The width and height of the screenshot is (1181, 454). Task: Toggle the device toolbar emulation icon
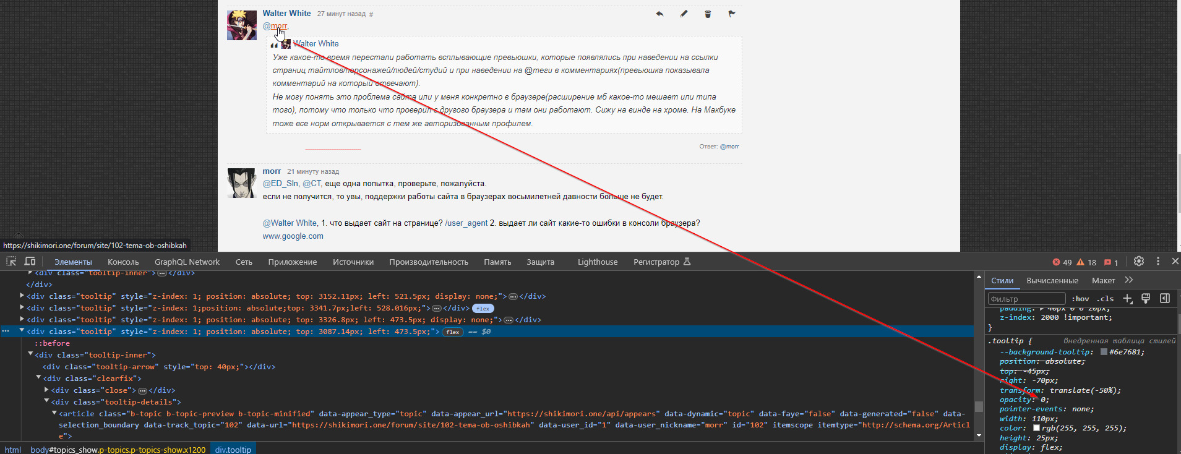(30, 262)
